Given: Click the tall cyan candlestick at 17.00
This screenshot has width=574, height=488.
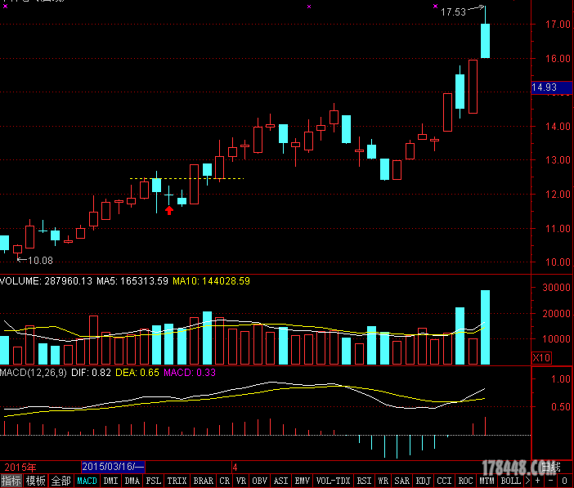Looking at the screenshot, I should 486,41.
